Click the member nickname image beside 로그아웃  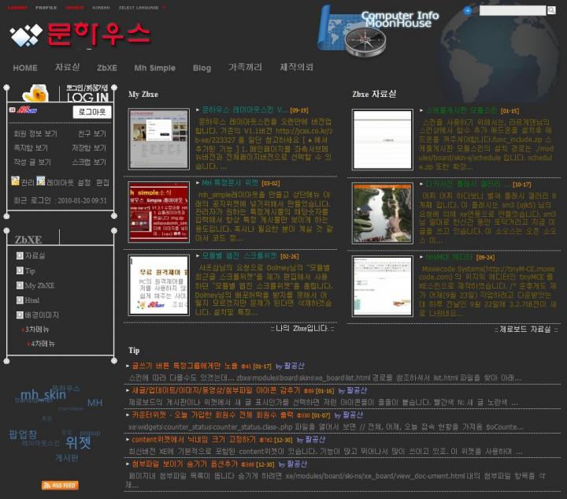[x=27, y=110]
